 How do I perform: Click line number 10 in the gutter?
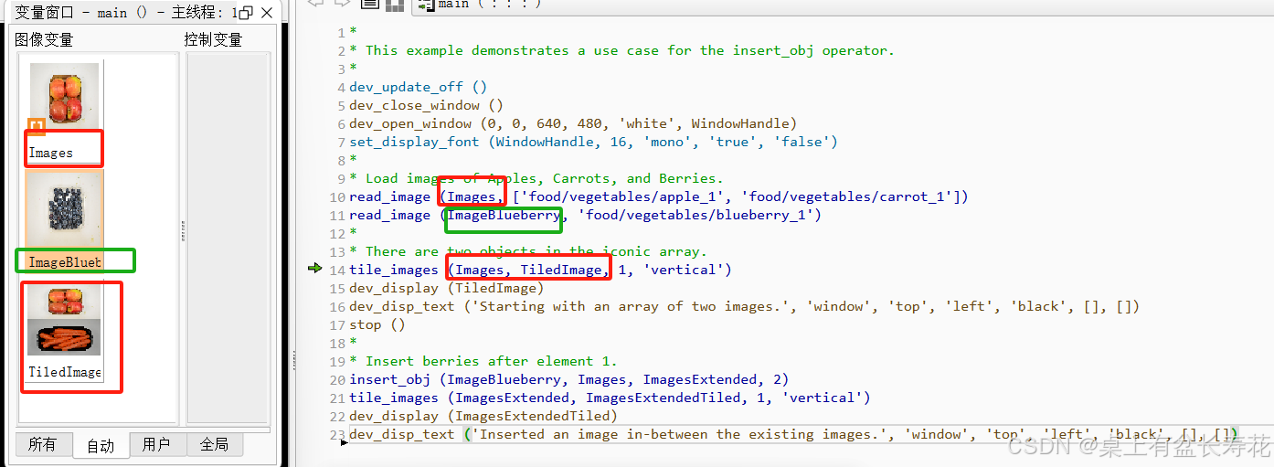click(338, 197)
